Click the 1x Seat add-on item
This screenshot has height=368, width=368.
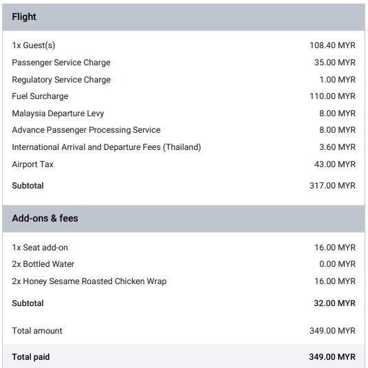[40, 248]
